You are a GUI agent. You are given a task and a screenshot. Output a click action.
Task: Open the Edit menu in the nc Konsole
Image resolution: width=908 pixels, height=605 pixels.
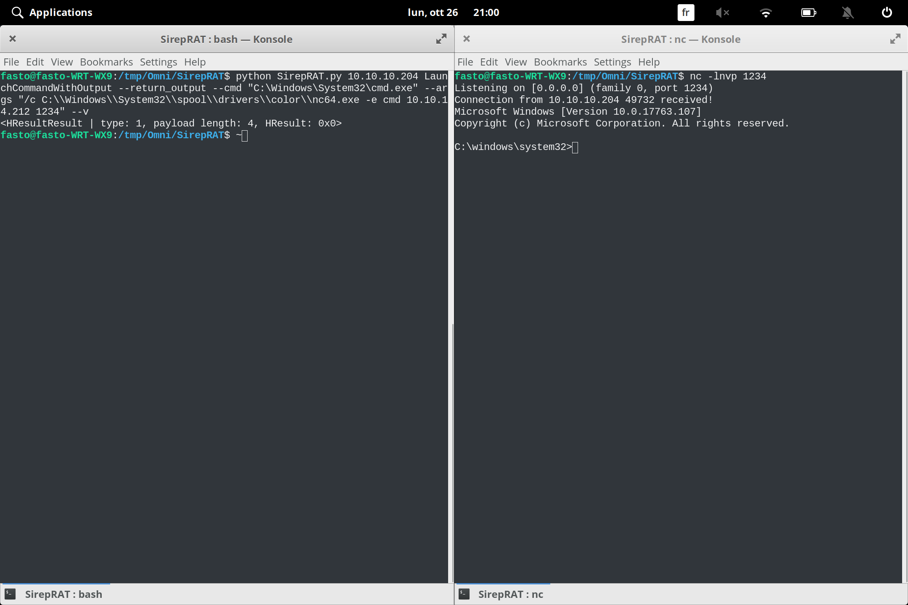[x=489, y=62]
